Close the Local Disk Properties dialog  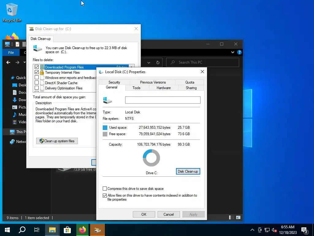(x=202, y=72)
